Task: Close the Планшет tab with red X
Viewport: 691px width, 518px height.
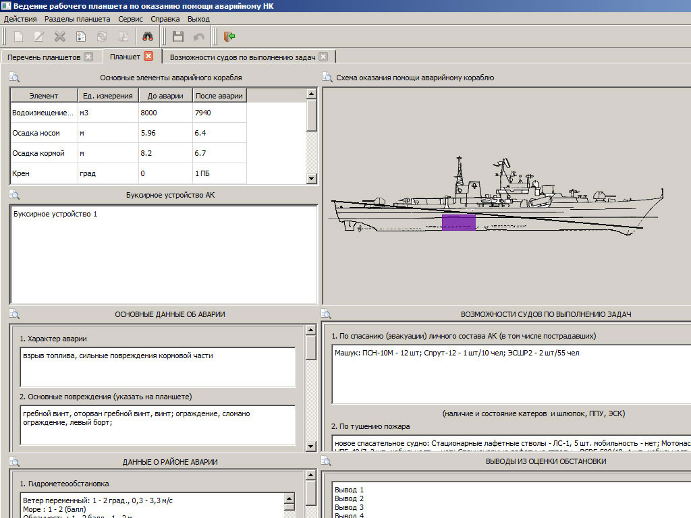Action: click(148, 57)
